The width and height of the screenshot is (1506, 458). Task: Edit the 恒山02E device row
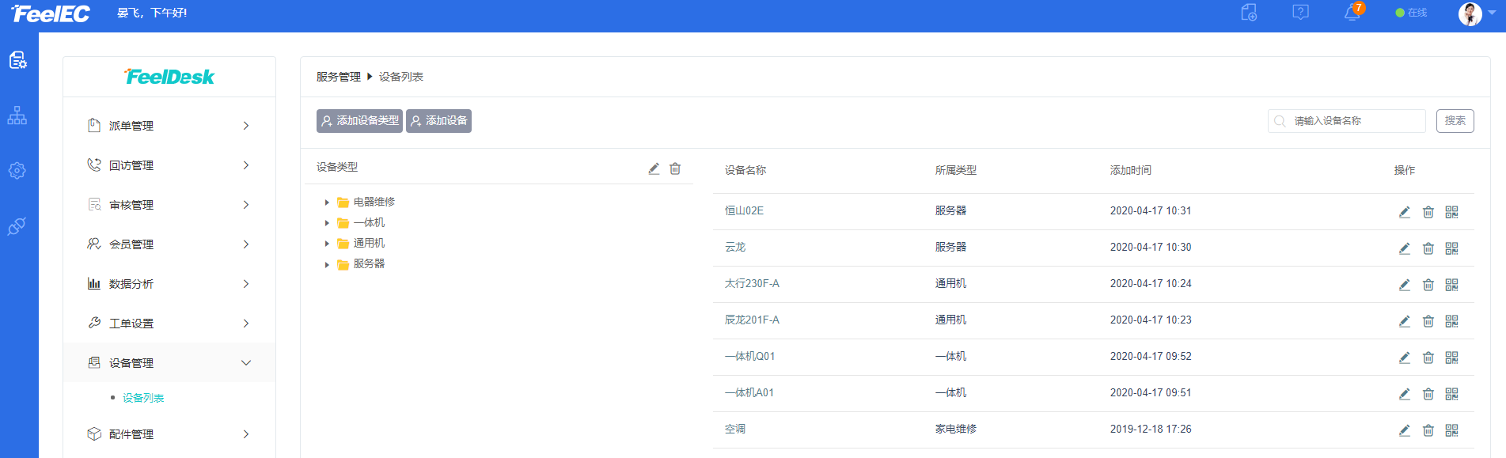coord(1405,212)
